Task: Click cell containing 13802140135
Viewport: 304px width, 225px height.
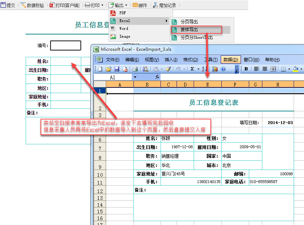Action: tap(191, 182)
